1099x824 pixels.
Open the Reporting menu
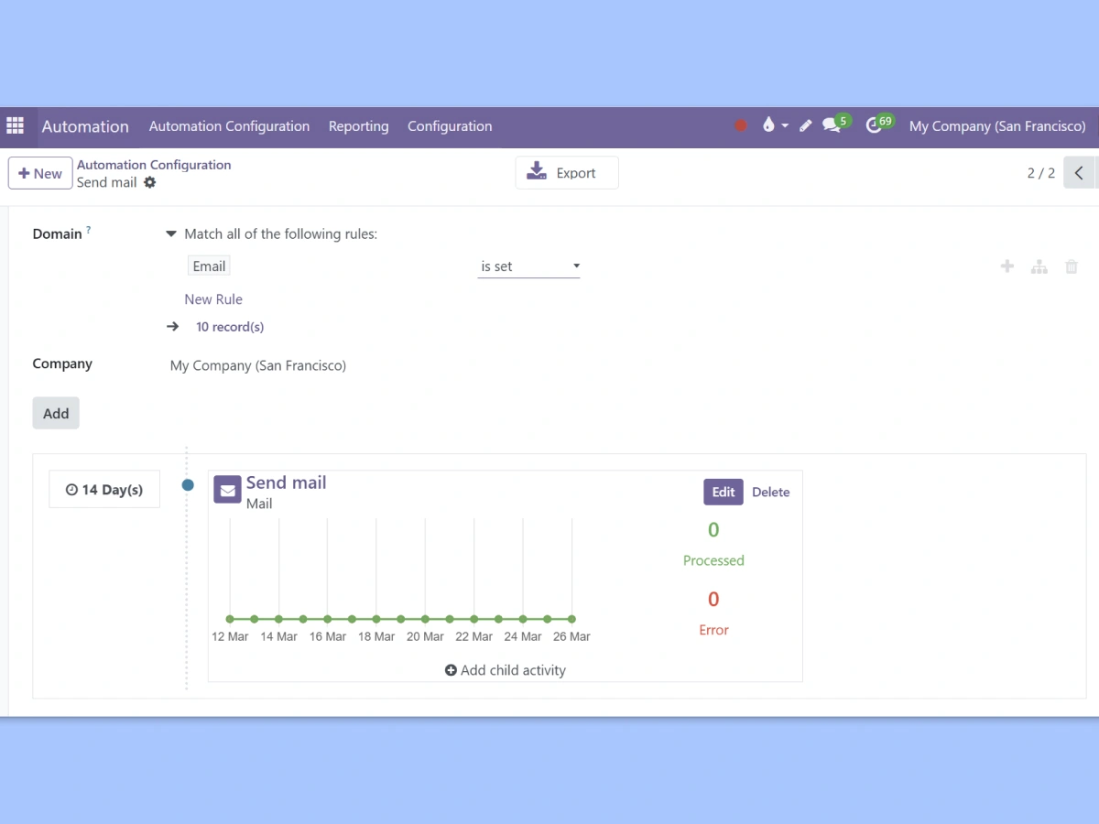tap(358, 126)
